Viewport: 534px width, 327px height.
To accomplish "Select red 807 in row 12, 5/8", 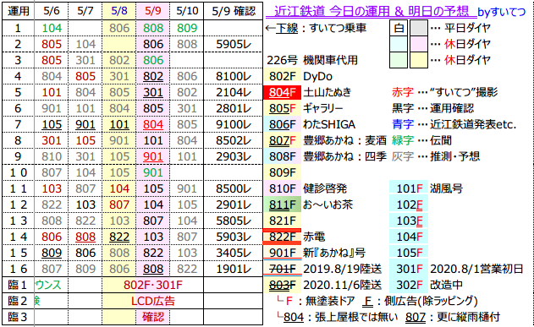I will coord(119,204).
